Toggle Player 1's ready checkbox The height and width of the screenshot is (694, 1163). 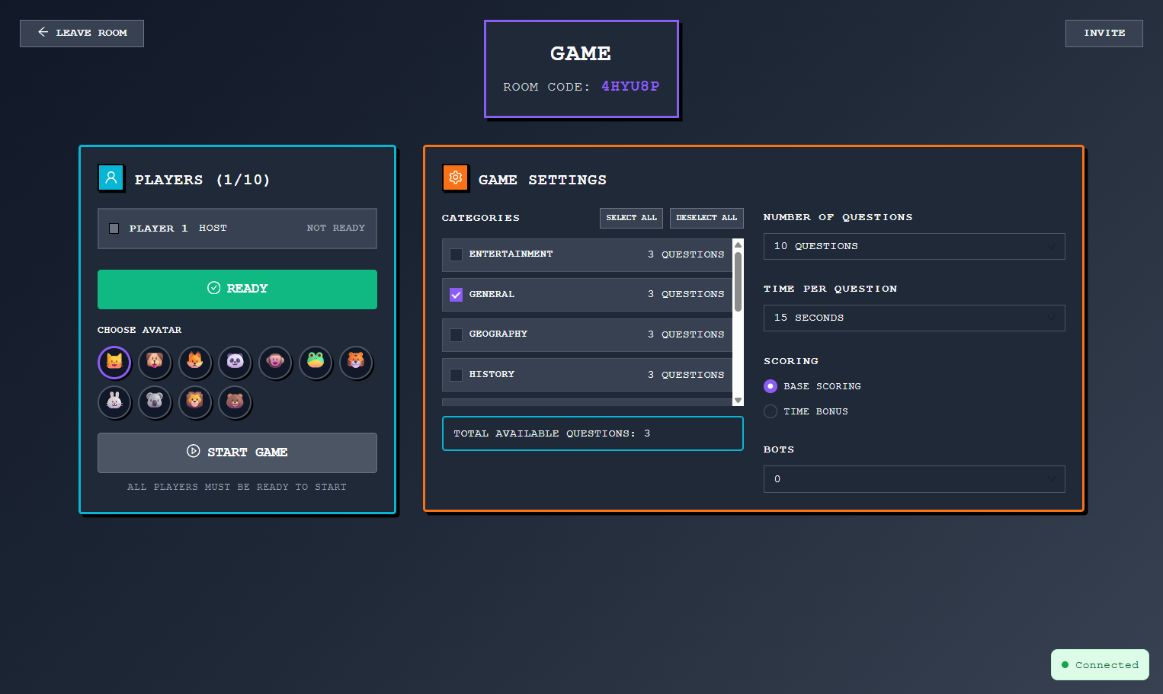pyautogui.click(x=114, y=228)
